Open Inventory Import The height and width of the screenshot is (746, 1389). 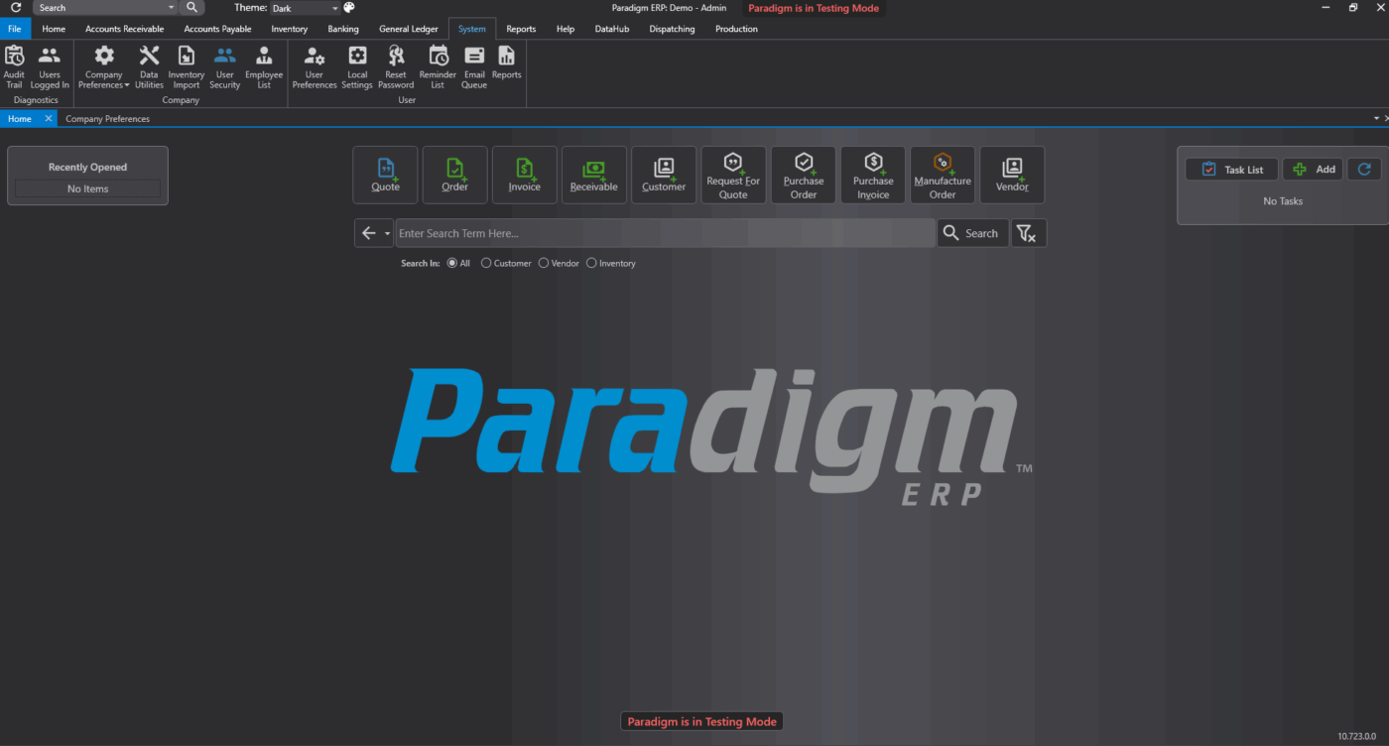(x=187, y=67)
